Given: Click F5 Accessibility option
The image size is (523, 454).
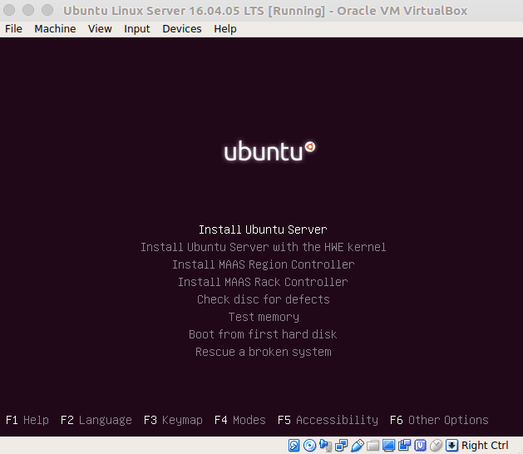Looking at the screenshot, I should tap(328, 420).
